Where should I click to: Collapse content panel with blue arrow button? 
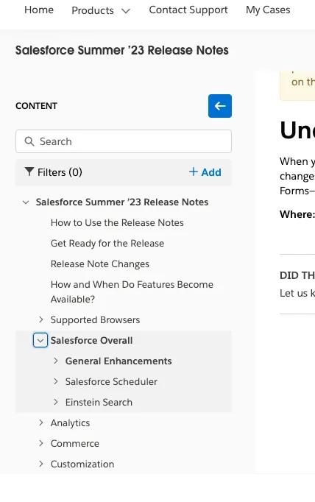[220, 106]
